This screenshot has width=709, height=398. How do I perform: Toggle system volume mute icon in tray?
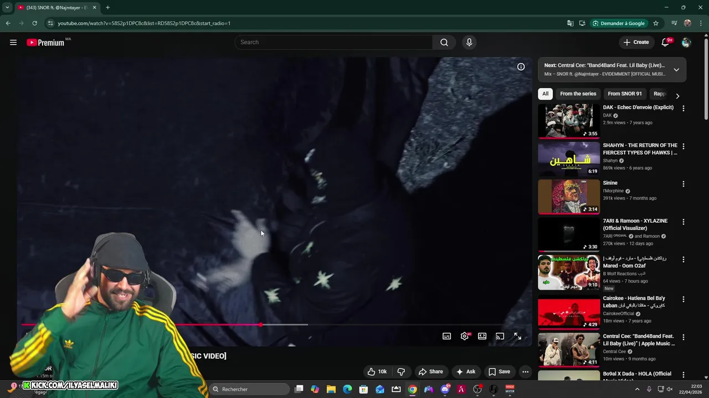click(669, 389)
